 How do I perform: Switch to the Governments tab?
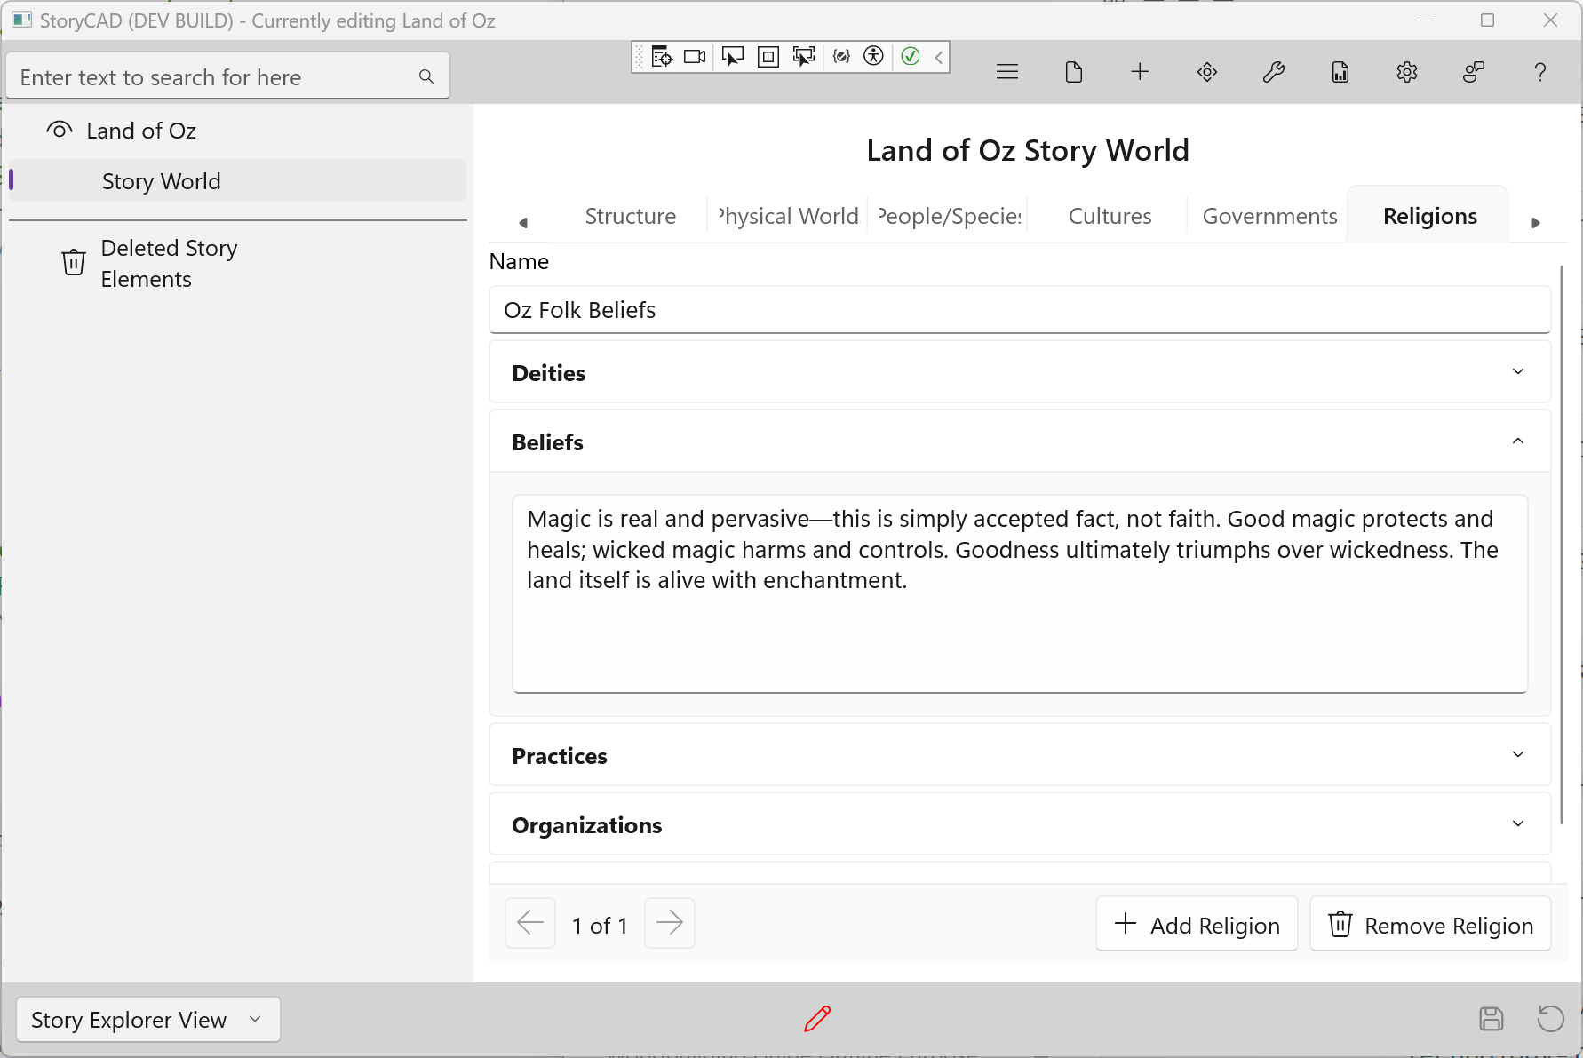coord(1269,216)
